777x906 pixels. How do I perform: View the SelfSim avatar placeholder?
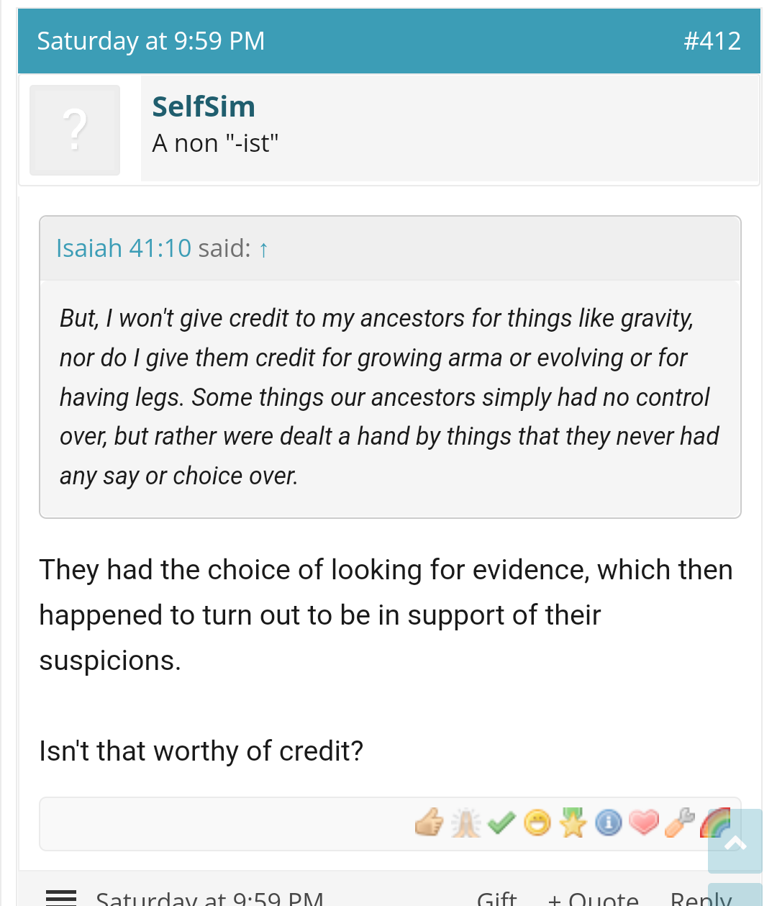click(75, 130)
